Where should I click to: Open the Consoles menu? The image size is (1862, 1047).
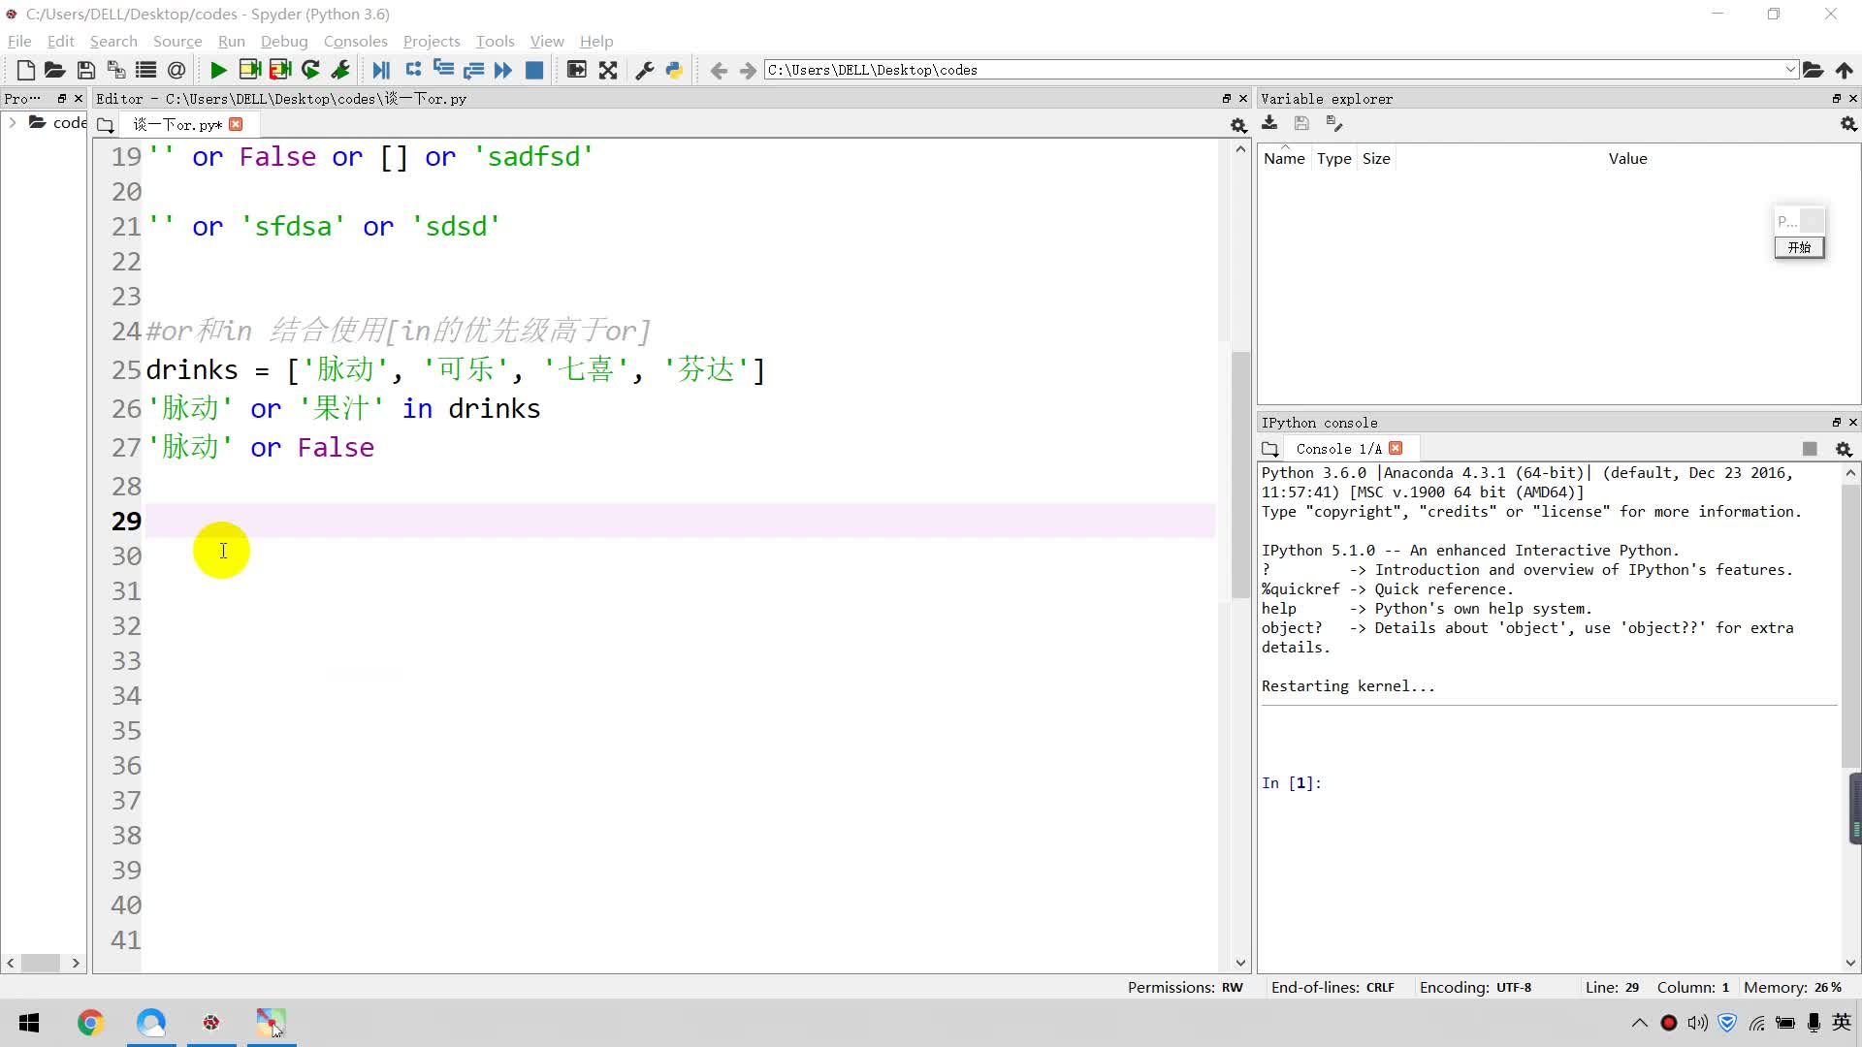pyautogui.click(x=355, y=41)
